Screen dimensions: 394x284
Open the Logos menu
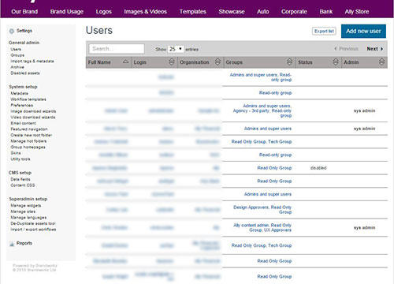pyautogui.click(x=104, y=12)
